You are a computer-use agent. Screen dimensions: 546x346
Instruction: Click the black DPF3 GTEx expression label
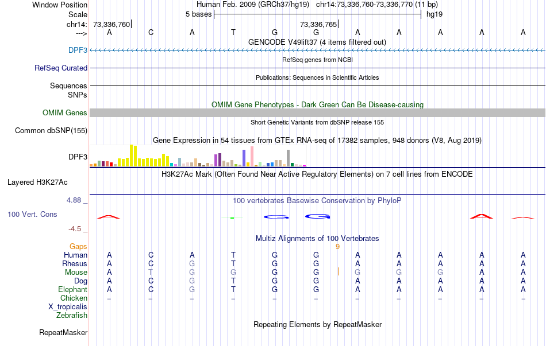(78, 157)
